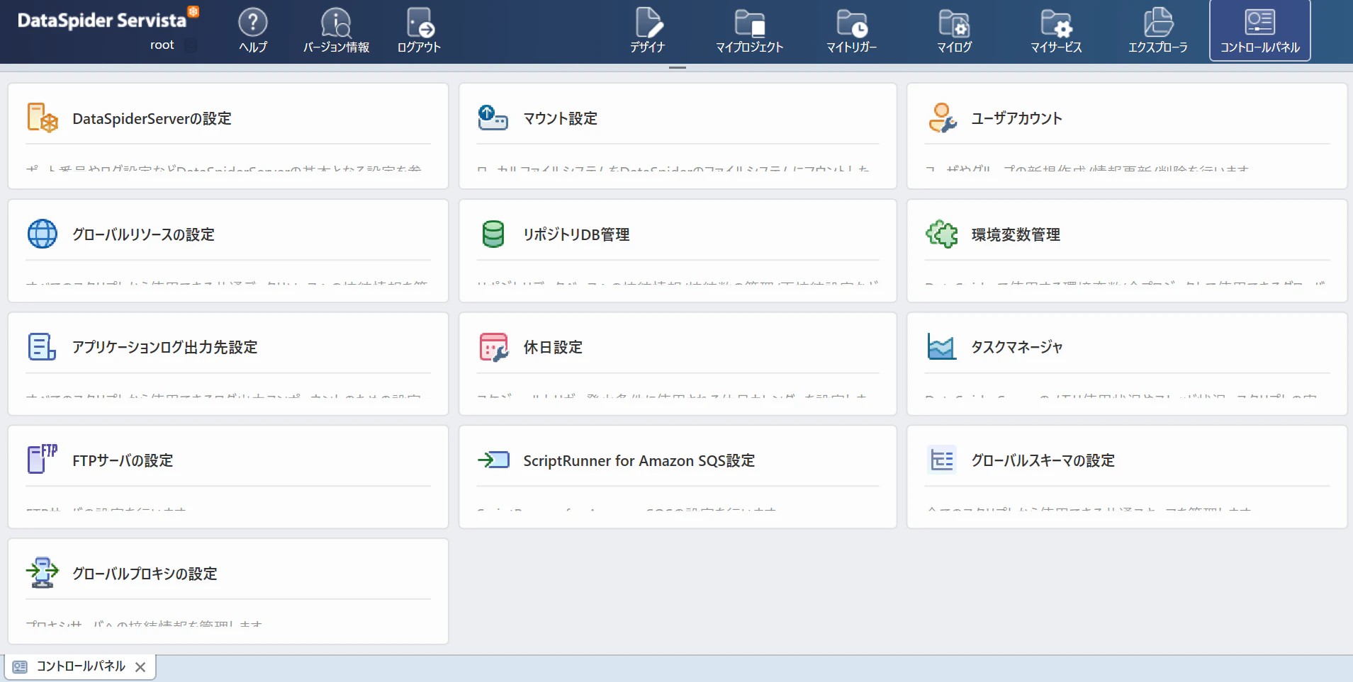Open ScriptRunner for Amazon SQS設定
Viewport: 1353px width, 682px height.
639,460
